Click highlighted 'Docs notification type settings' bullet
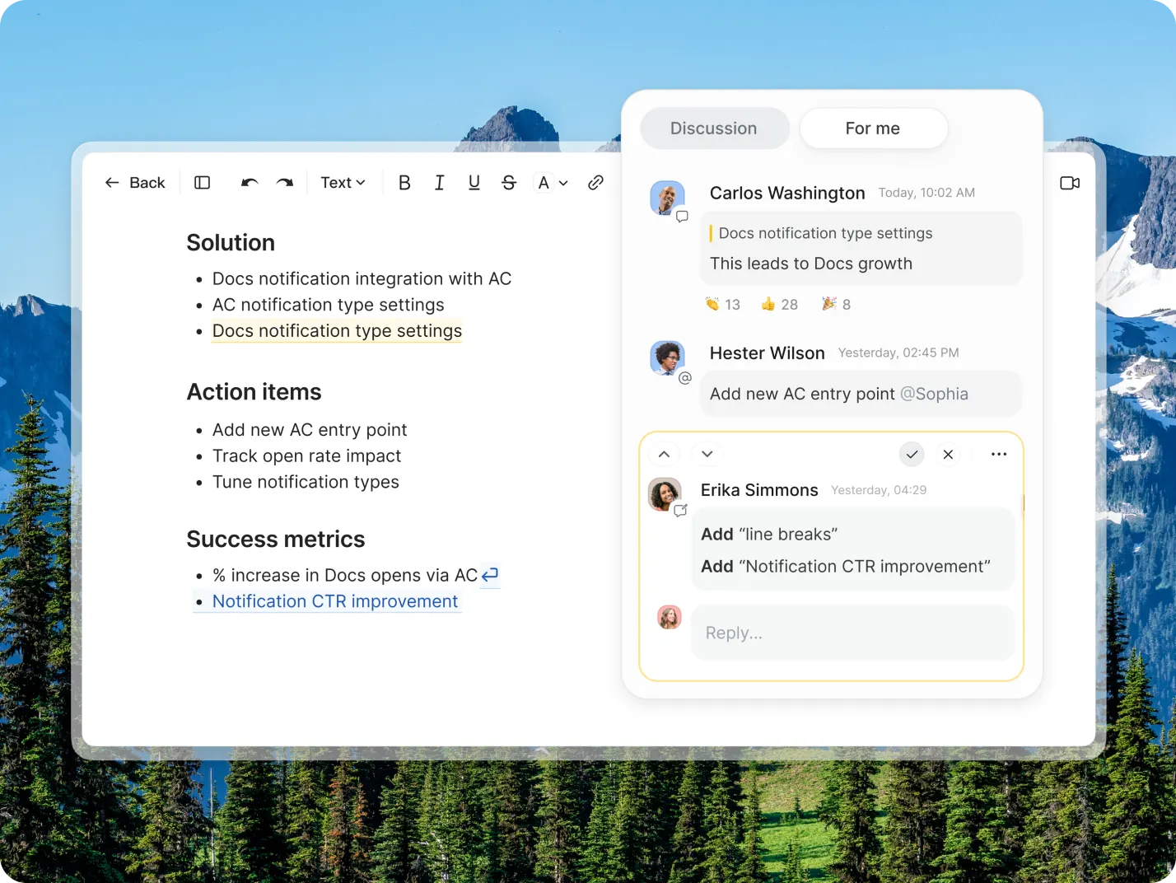 tap(337, 330)
